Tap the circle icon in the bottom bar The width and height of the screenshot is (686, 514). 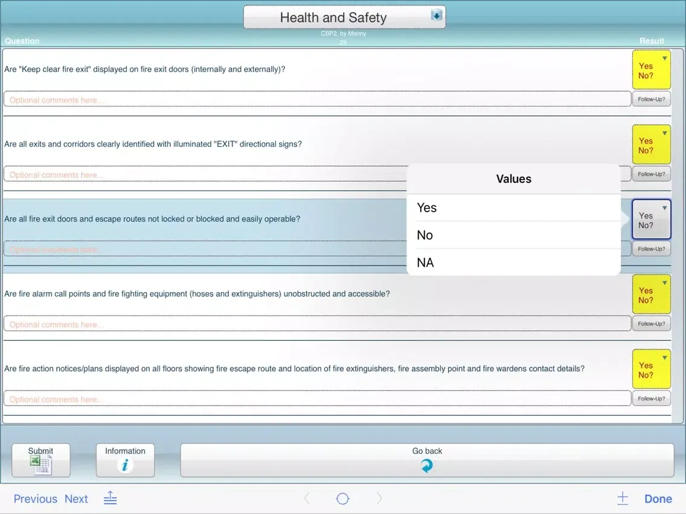[x=342, y=498]
